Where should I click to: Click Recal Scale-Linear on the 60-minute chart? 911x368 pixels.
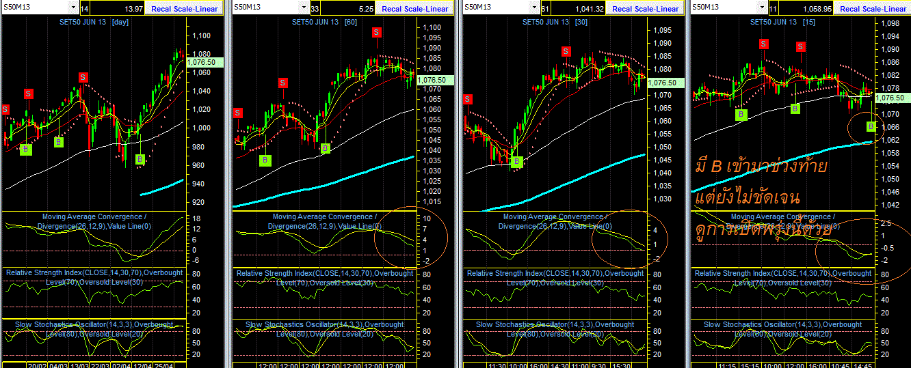pos(415,9)
